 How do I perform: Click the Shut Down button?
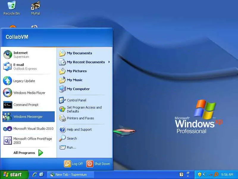pos(98,164)
